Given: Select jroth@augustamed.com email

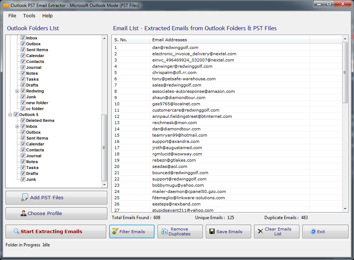Looking at the screenshot, I should tap(227, 147).
